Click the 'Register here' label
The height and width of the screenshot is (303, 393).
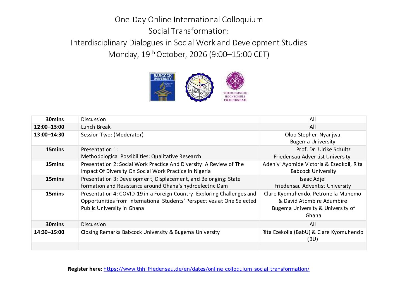[84, 269]
